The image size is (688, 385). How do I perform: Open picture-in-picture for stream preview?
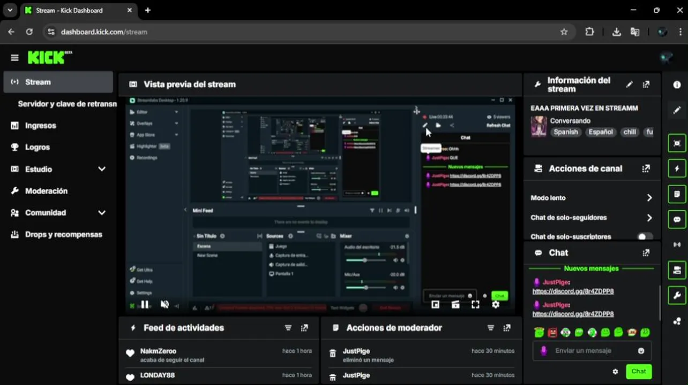tap(435, 304)
